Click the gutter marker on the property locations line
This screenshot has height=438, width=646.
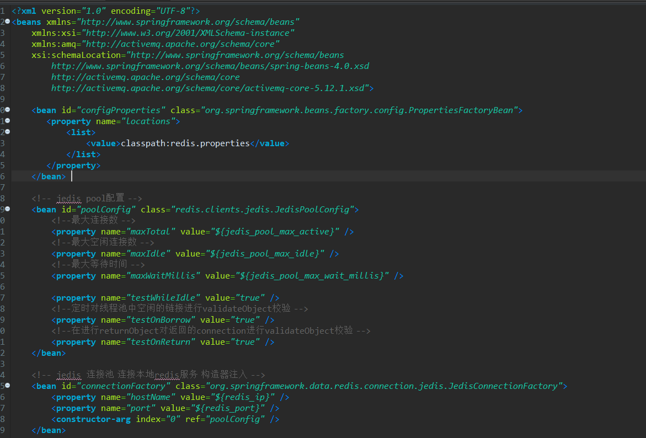pos(7,121)
